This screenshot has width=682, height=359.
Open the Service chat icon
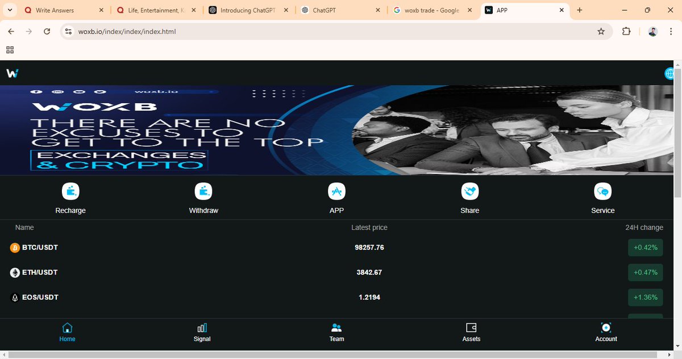click(x=603, y=191)
